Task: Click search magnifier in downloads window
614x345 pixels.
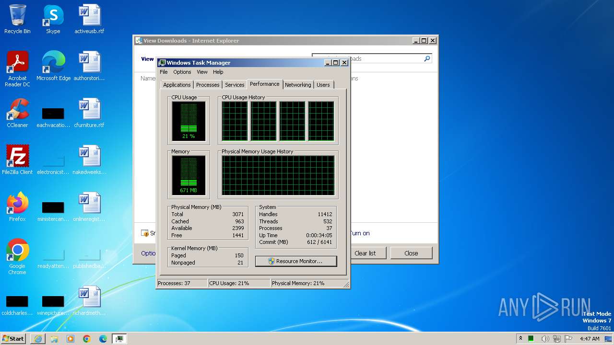Action: coord(427,58)
